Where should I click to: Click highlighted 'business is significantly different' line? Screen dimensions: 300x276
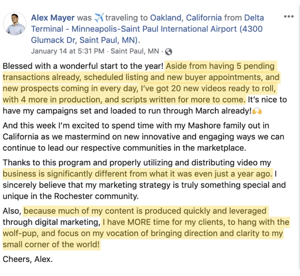(137, 174)
